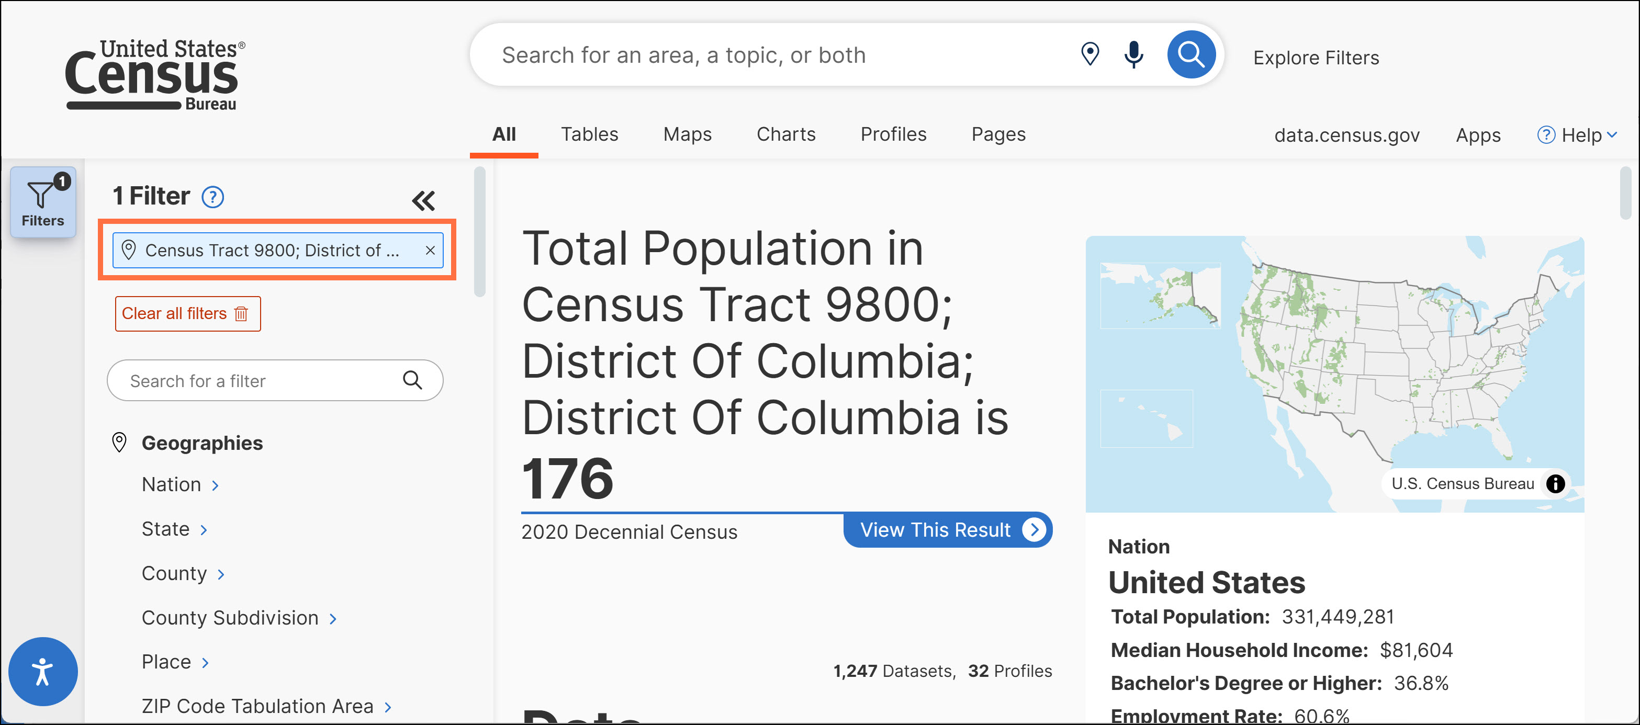Screen dimensions: 1640x725
Task: Open the Help dropdown menu
Action: coord(1578,135)
